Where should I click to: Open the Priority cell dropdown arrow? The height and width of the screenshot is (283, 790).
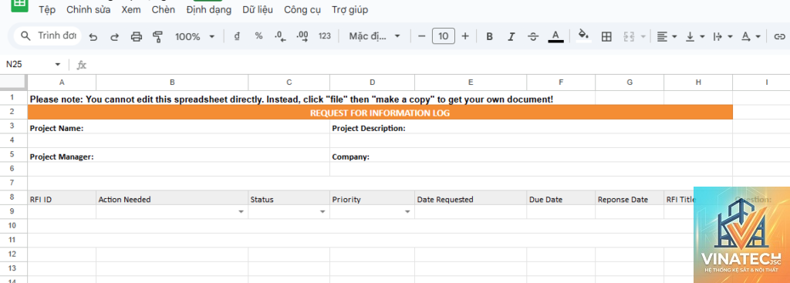407,212
